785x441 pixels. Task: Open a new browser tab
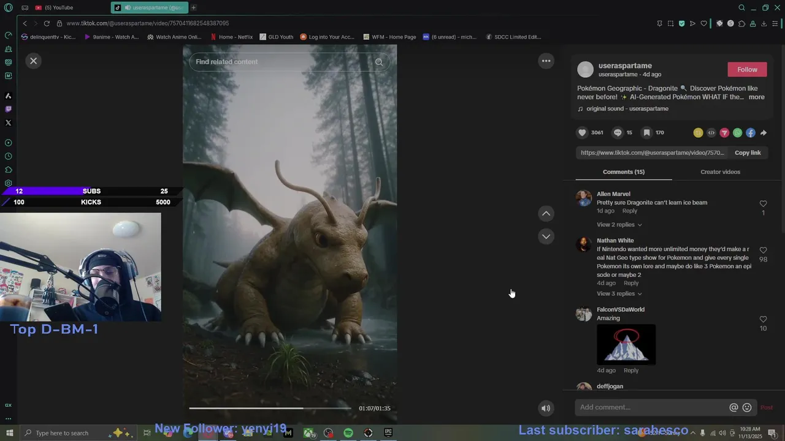[194, 8]
